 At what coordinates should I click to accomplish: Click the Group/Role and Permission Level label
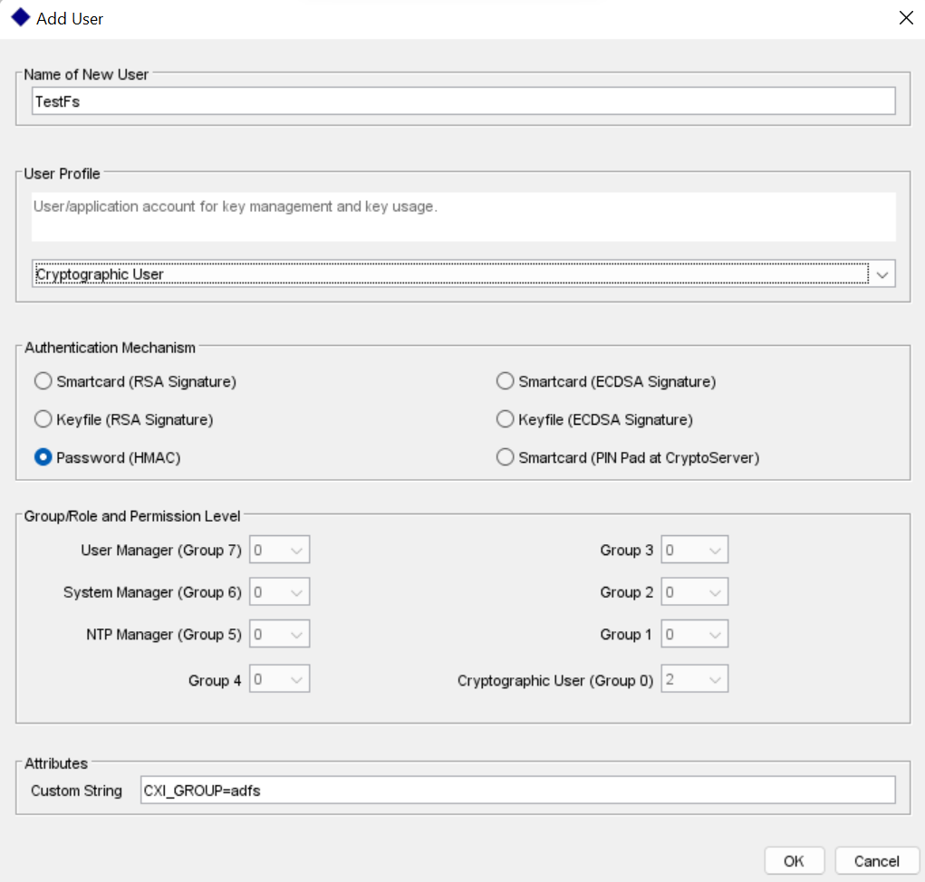point(132,516)
